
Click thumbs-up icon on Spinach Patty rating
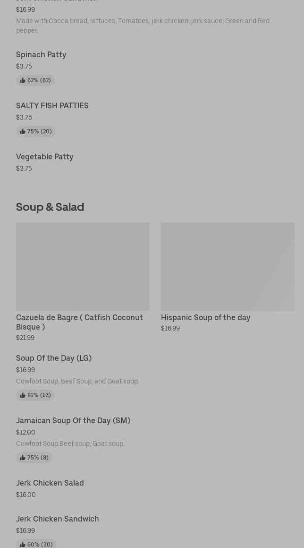coord(23,80)
